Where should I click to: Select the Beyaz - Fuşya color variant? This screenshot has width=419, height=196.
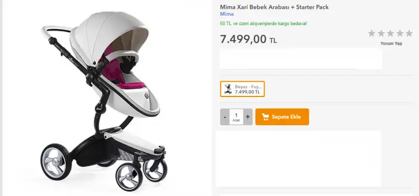coord(242,89)
